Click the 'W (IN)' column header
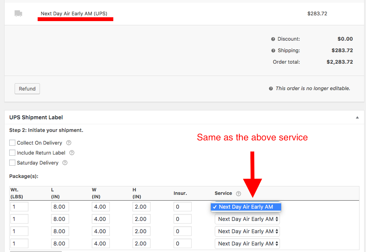 pyautogui.click(x=96, y=193)
